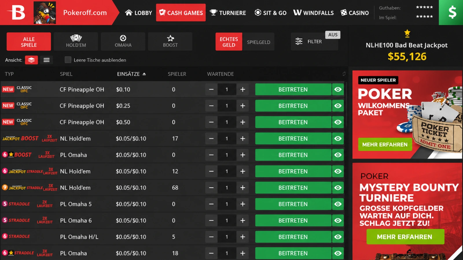Select the list view icon
The width and height of the screenshot is (463, 260).
pos(46,60)
